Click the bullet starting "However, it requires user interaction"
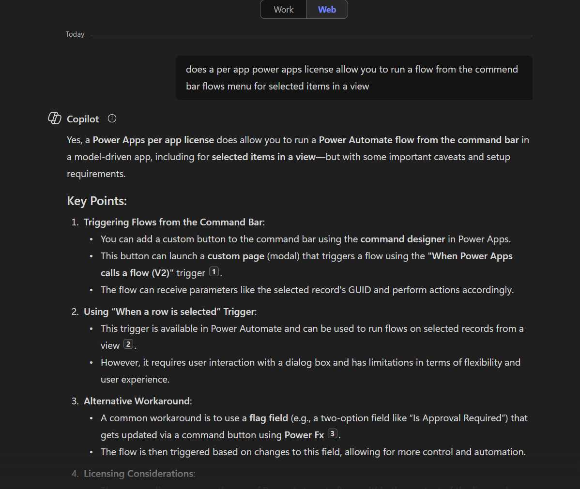Image resolution: width=580 pixels, height=489 pixels. [310, 370]
